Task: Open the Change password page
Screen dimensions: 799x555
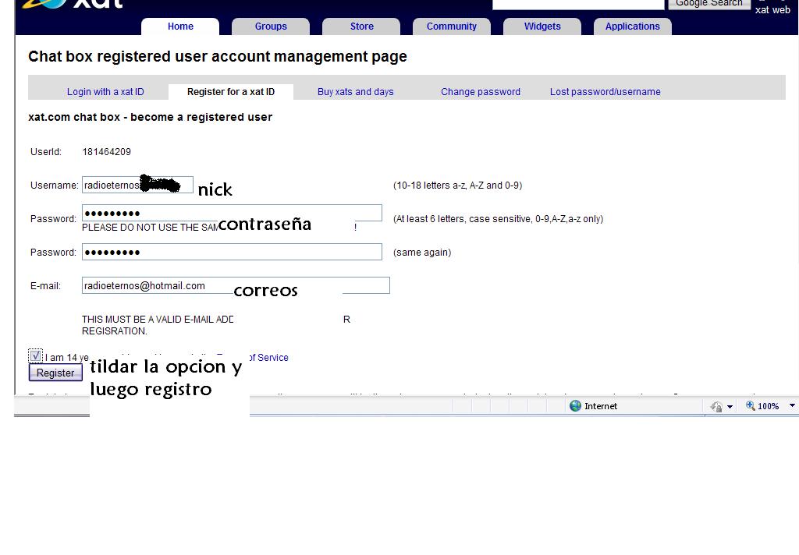Action: [481, 92]
